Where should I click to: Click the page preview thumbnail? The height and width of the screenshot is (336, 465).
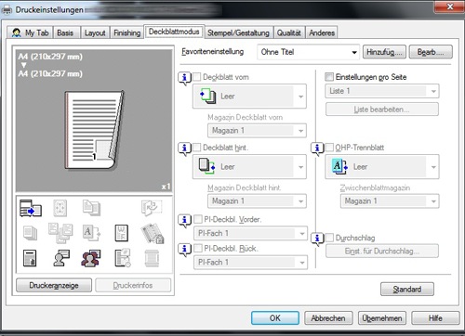(95, 130)
